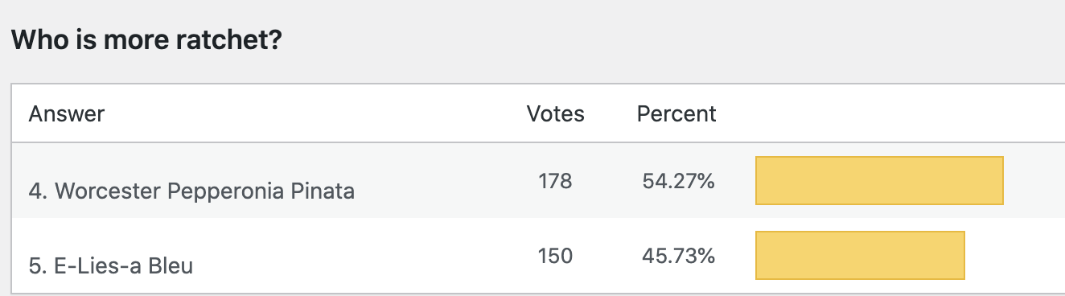Viewport: 1065px width, 296px height.
Task: Select the Votes column header
Action: coord(555,114)
